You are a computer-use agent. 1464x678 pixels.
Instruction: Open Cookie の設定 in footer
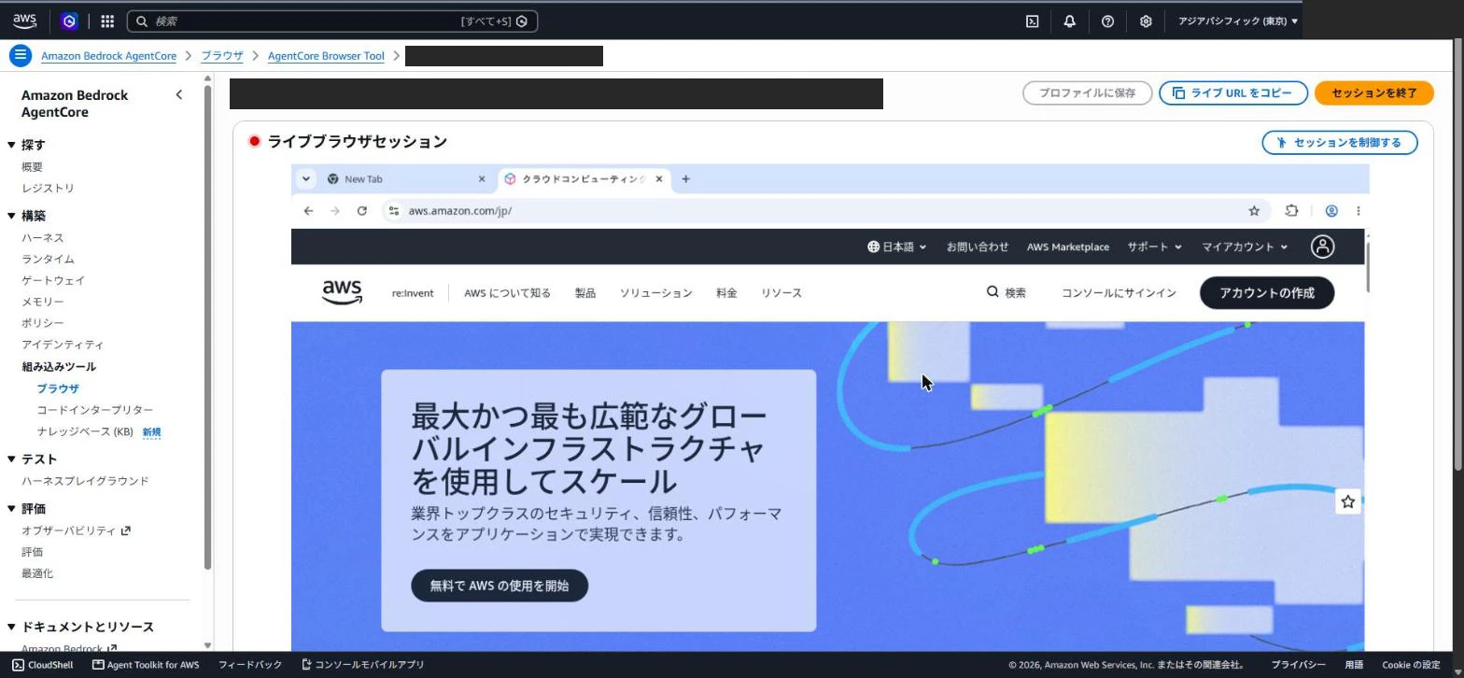pos(1411,665)
